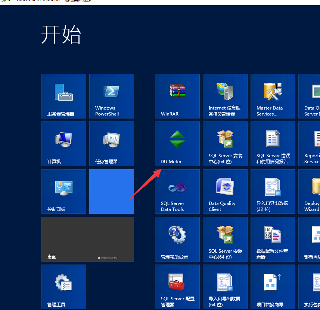320x310 pixels.
Task: Launch 任务管理器 (Task Manager) tile
Action: coord(112,144)
